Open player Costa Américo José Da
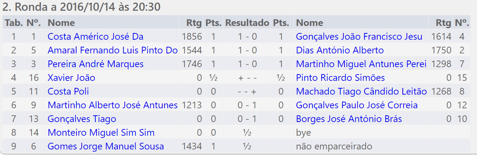 pos(95,37)
